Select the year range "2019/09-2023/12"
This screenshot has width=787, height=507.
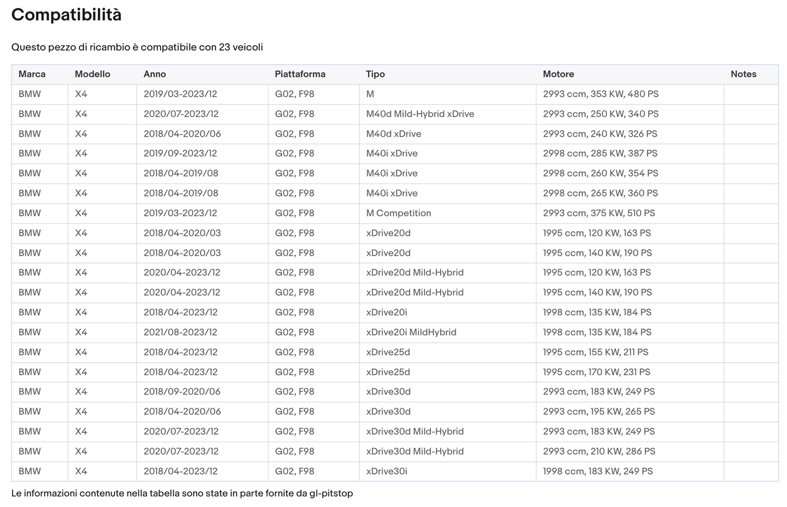point(180,154)
